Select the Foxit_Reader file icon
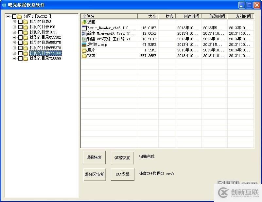Image resolution: width=262 pixels, height=202 pixels. (84, 28)
